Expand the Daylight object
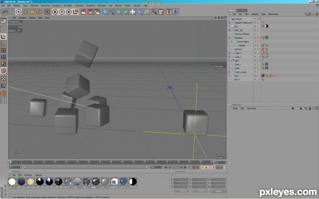 (230, 22)
